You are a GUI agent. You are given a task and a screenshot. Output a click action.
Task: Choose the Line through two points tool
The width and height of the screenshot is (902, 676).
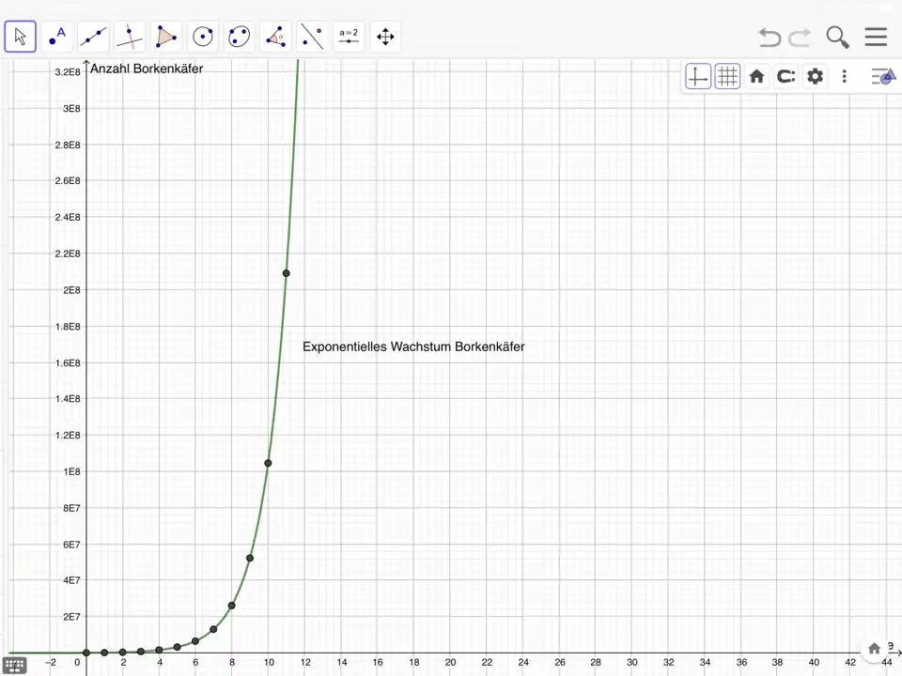[93, 38]
